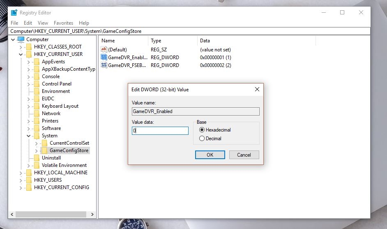Open the View menu
Viewport: 387px width, 229px height.
pos(43,23)
